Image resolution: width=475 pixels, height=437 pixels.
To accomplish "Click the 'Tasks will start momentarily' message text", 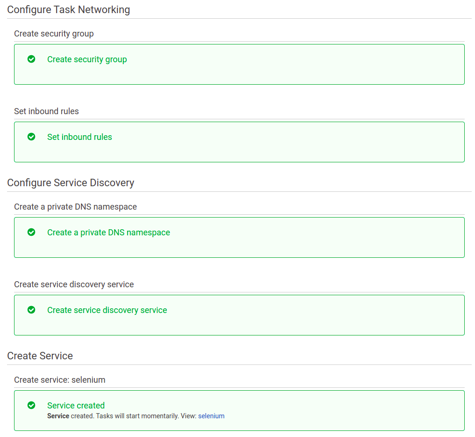I will [137, 416].
